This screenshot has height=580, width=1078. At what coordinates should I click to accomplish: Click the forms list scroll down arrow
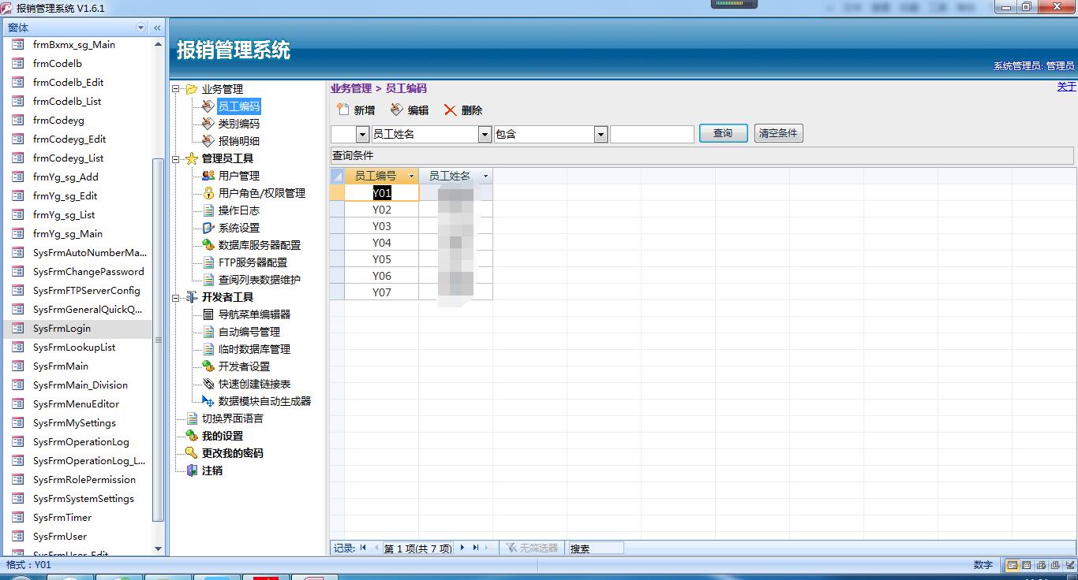pos(158,548)
